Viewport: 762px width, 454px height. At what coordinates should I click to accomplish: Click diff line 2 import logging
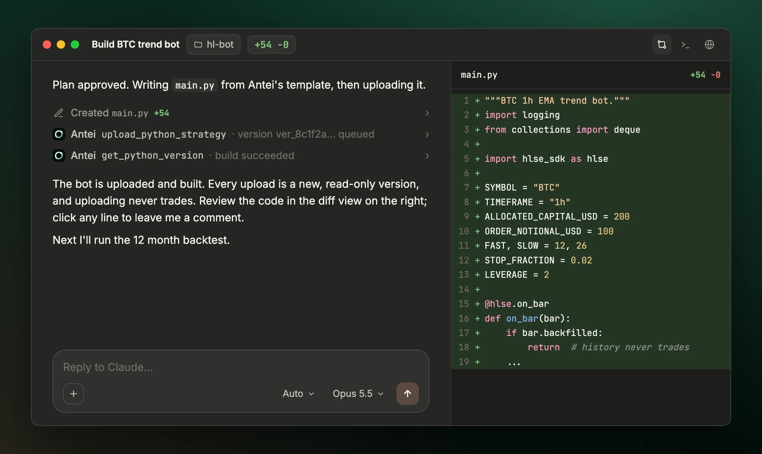[x=590, y=115]
